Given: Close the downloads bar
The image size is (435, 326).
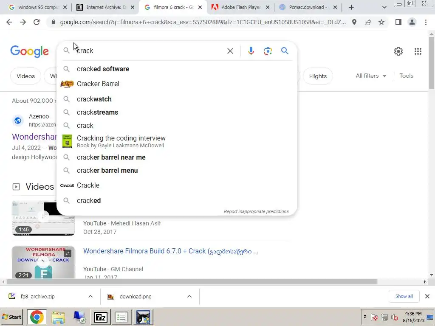Looking at the screenshot, I should pyautogui.click(x=427, y=296).
